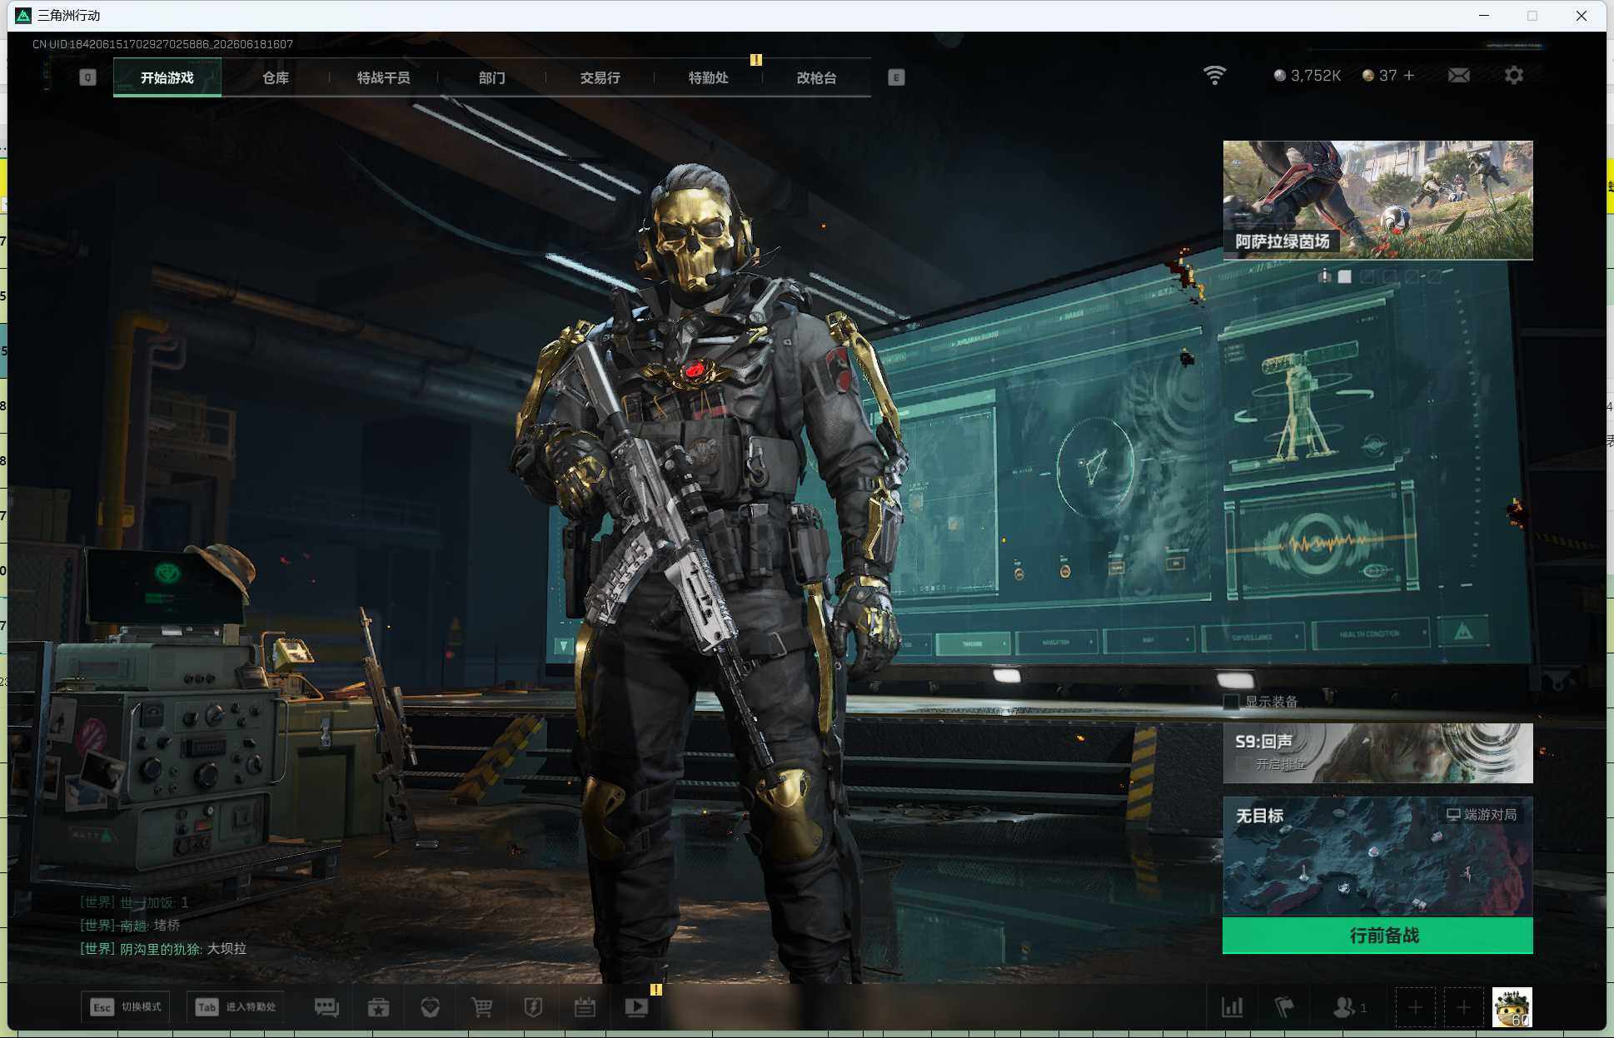
Task: Click the Esc 切换模式 button
Action: (x=126, y=1007)
